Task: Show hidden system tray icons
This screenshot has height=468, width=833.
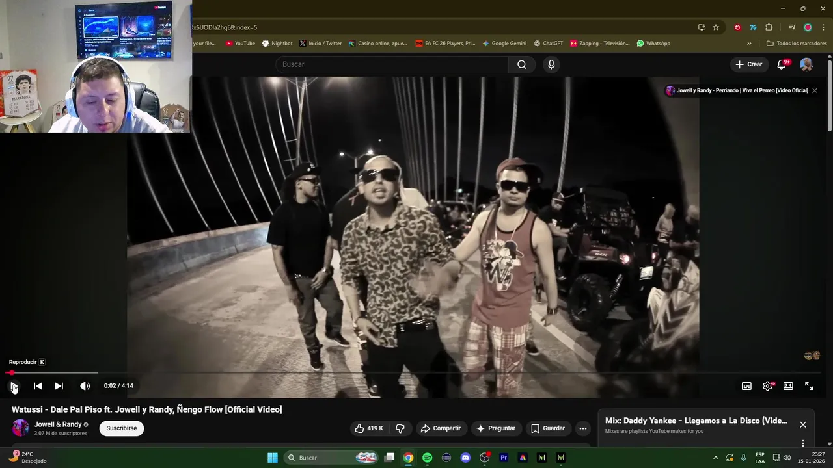Action: (716, 458)
